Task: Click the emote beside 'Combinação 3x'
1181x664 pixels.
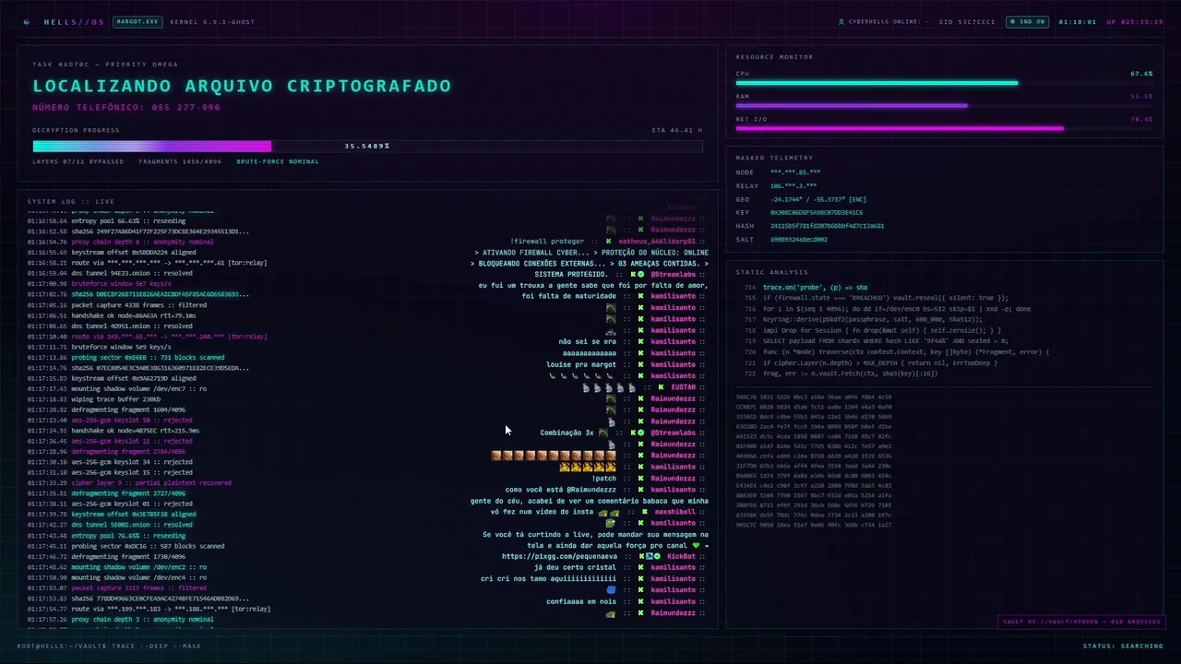Action: [x=603, y=433]
